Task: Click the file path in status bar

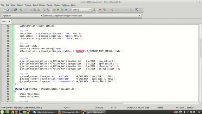Action: (x=21, y=108)
